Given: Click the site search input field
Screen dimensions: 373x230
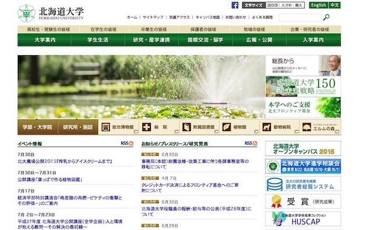Looking at the screenshot, I should [300, 17].
